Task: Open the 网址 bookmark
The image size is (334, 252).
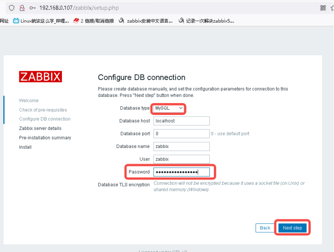Action: point(4,21)
